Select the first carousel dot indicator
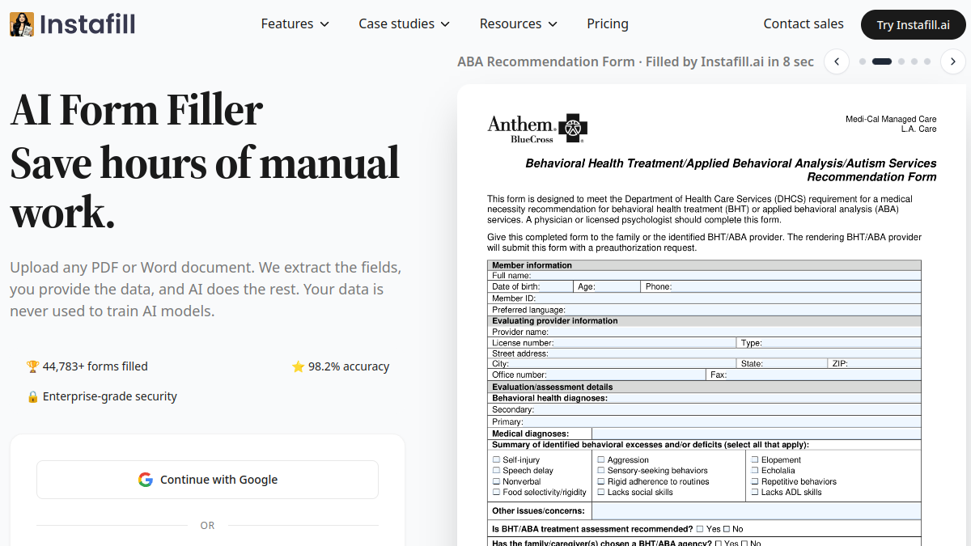Screen dimensions: 971x546 pos(863,61)
